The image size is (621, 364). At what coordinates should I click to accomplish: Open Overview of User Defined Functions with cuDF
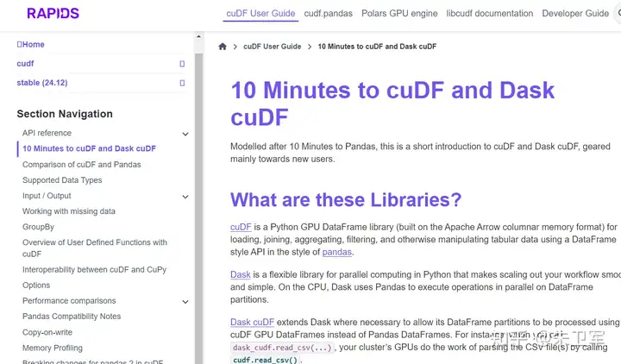pos(95,248)
